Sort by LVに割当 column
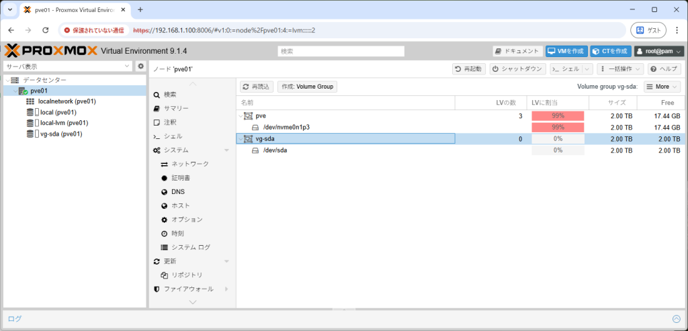This screenshot has width=688, height=331. (x=558, y=103)
